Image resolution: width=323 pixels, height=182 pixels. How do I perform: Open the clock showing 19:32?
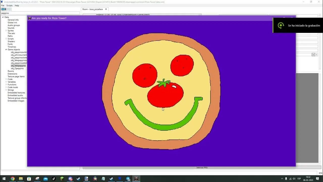308,179
